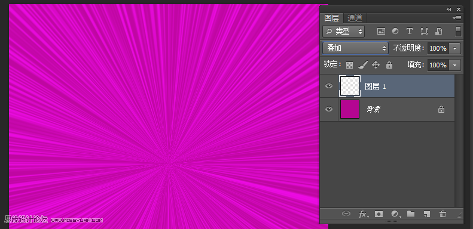The width and height of the screenshot is (473, 229).
Task: Open the 类型 filter type dropdown
Action: [344, 31]
